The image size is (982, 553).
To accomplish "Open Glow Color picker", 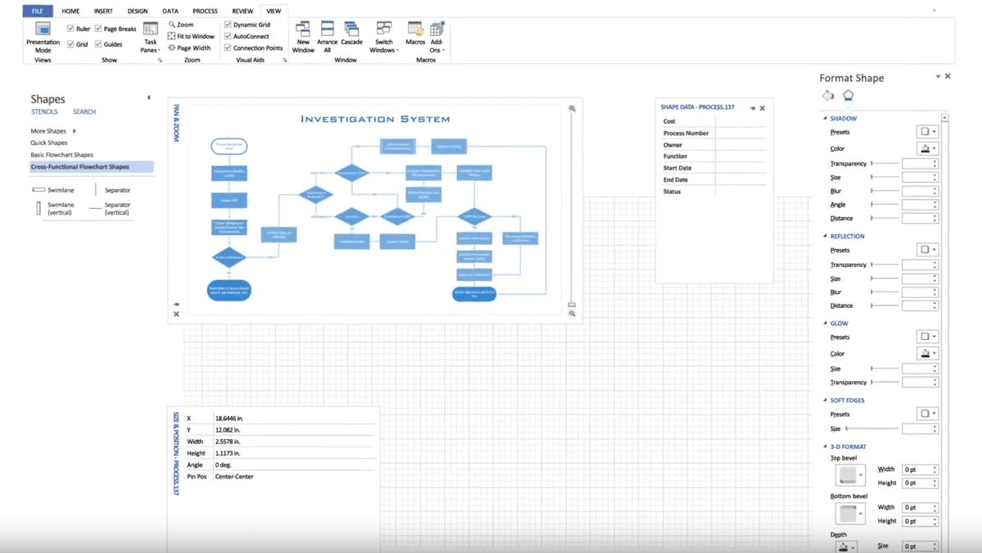I will click(927, 353).
